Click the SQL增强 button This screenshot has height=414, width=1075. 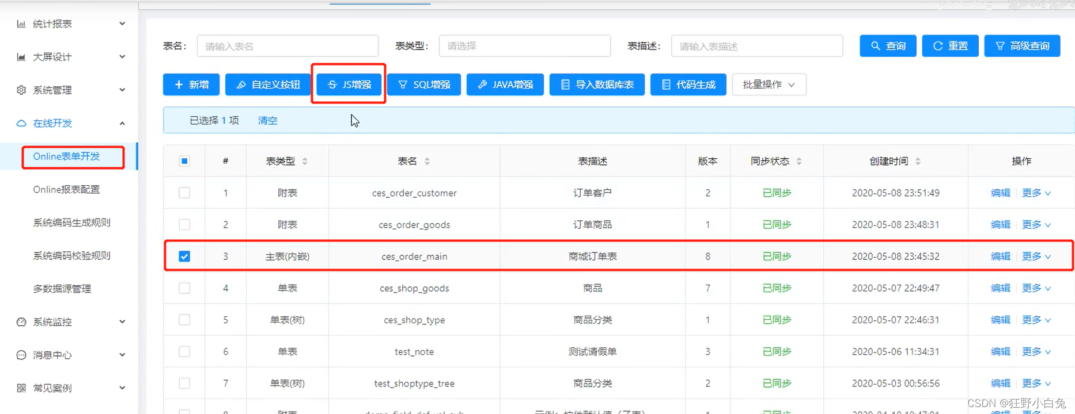click(424, 85)
